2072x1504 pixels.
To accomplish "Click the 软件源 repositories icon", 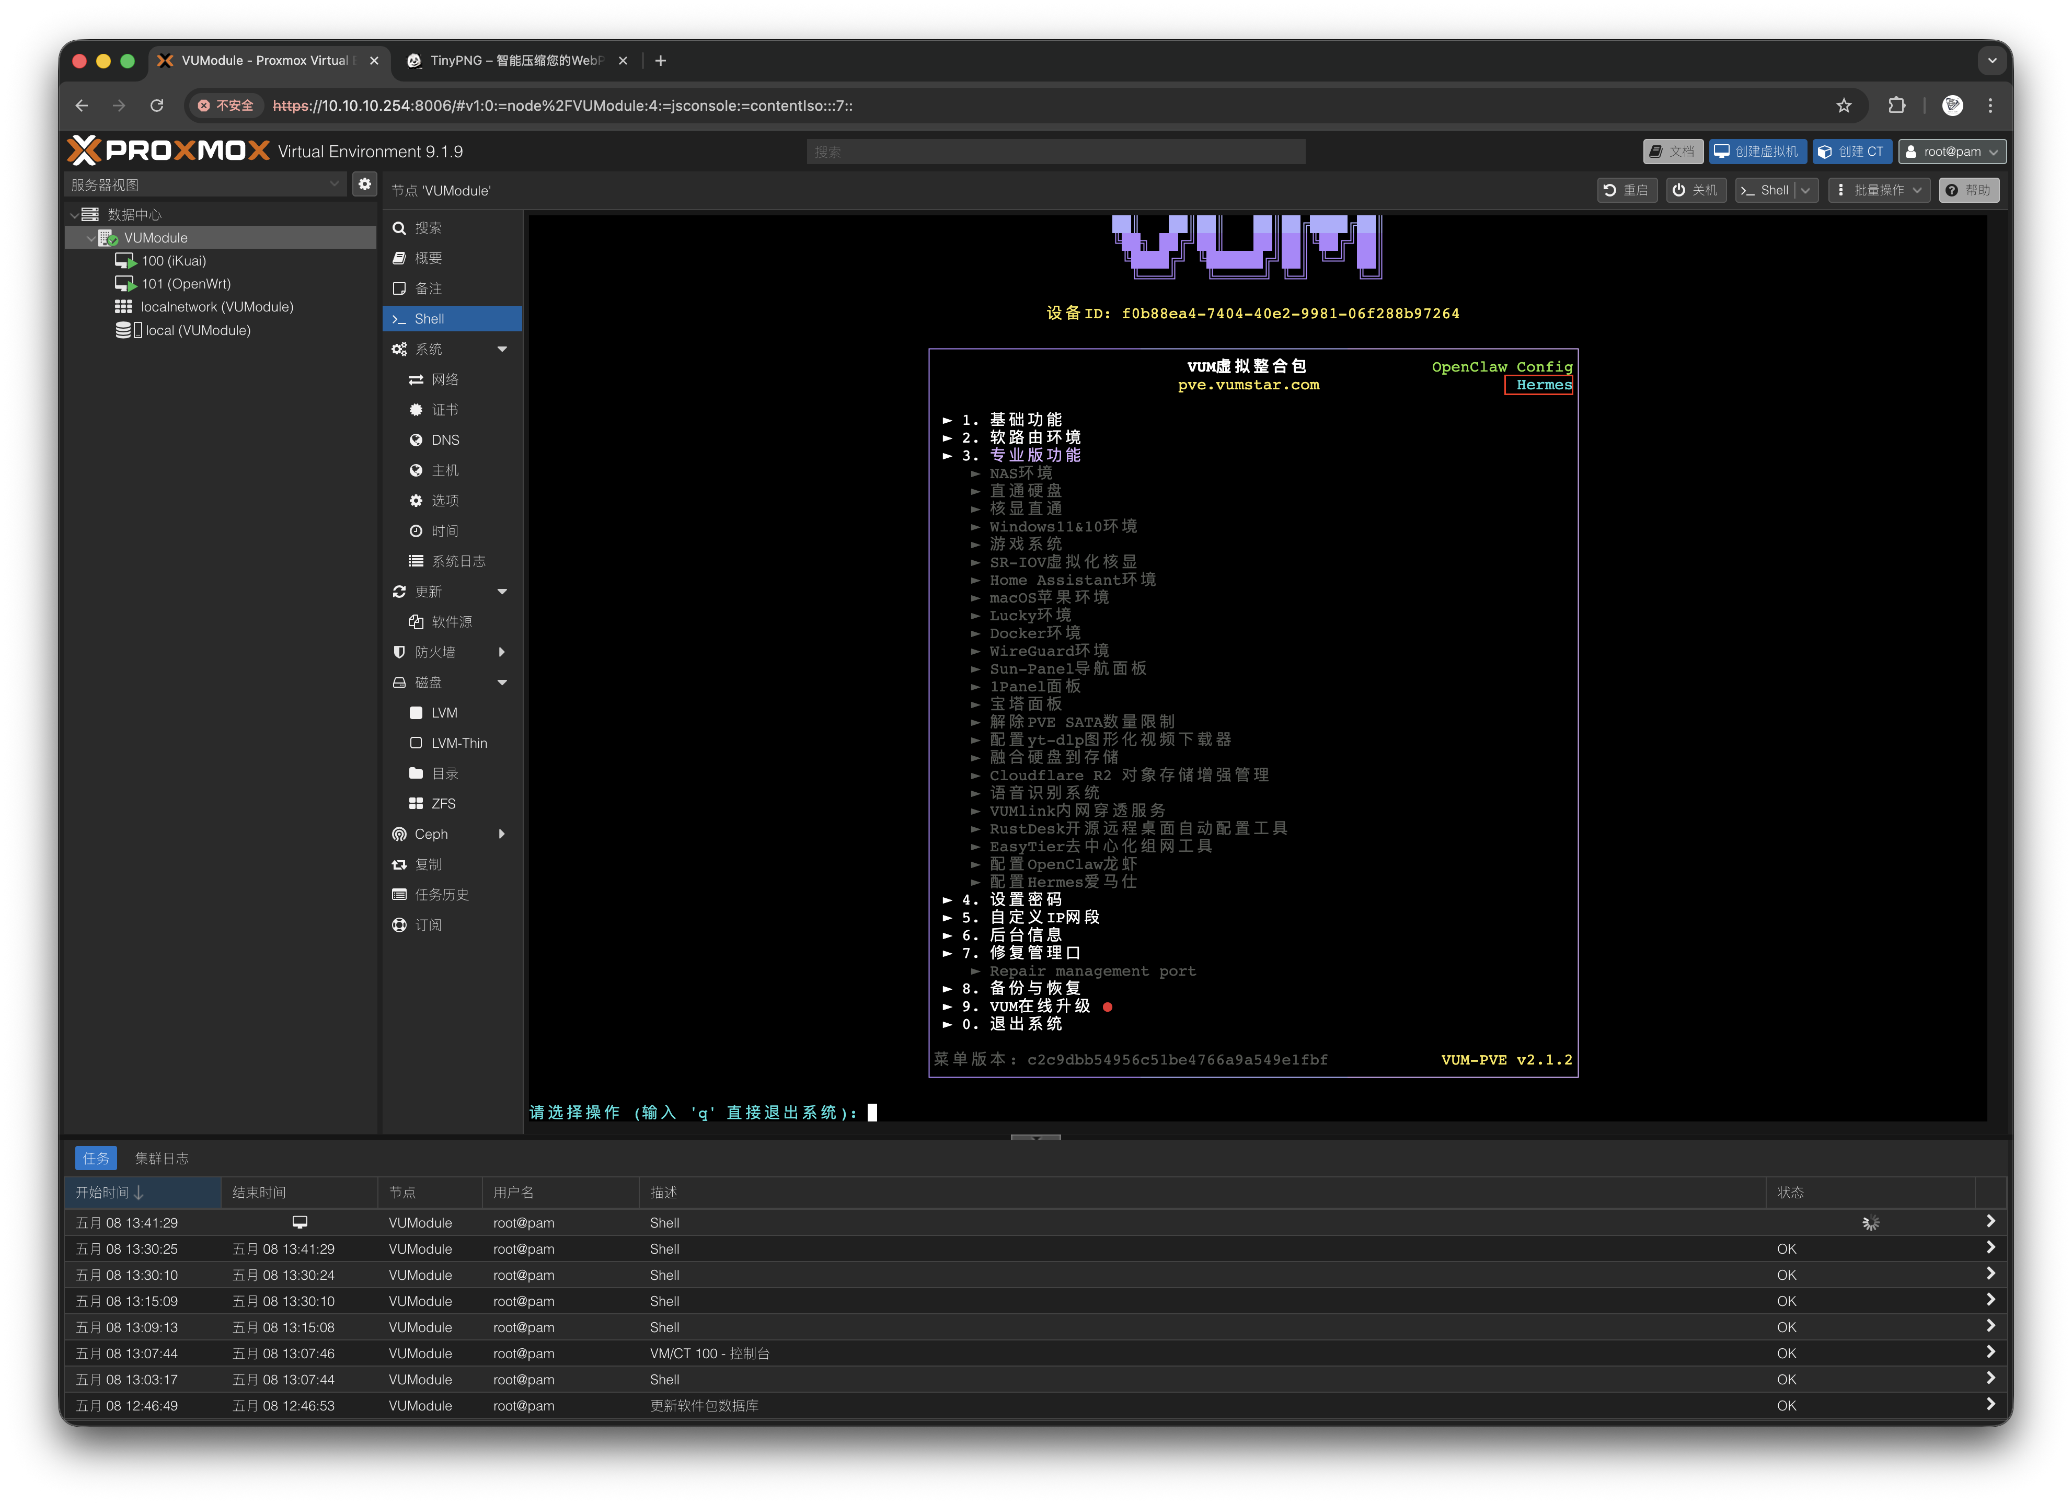I will [x=416, y=622].
